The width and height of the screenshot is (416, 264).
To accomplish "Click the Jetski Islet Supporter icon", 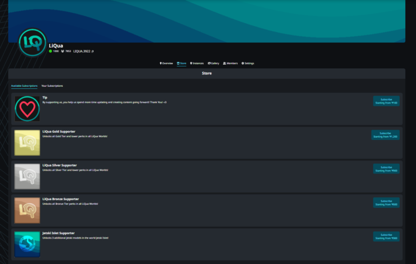I will [x=27, y=243].
